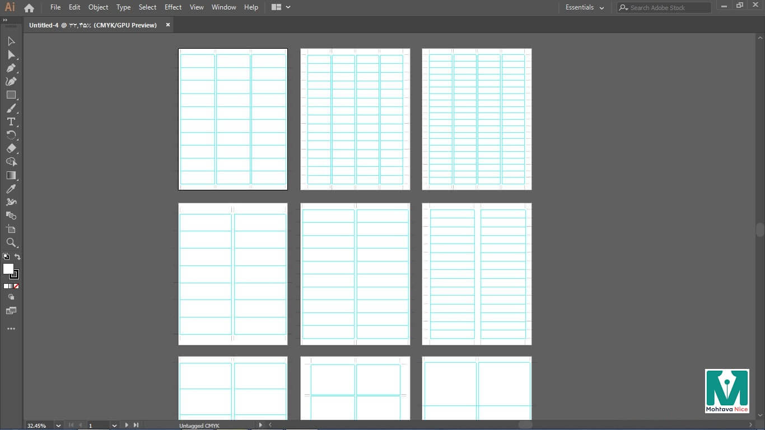Open the zoom level dropdown
This screenshot has height=430, width=765.
[58, 426]
